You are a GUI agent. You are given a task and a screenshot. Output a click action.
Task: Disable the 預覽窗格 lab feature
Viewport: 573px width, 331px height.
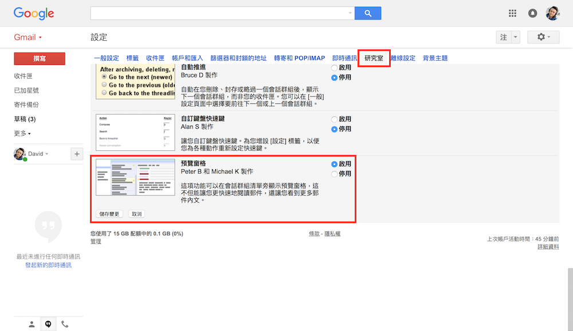coord(335,174)
